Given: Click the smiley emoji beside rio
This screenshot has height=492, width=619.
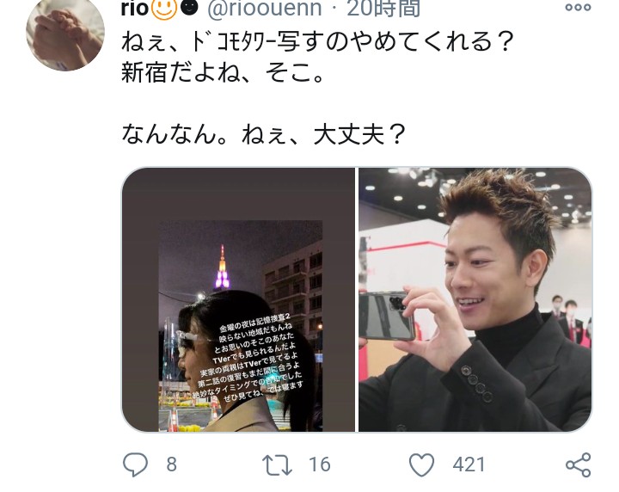Looking at the screenshot, I should point(164,9).
